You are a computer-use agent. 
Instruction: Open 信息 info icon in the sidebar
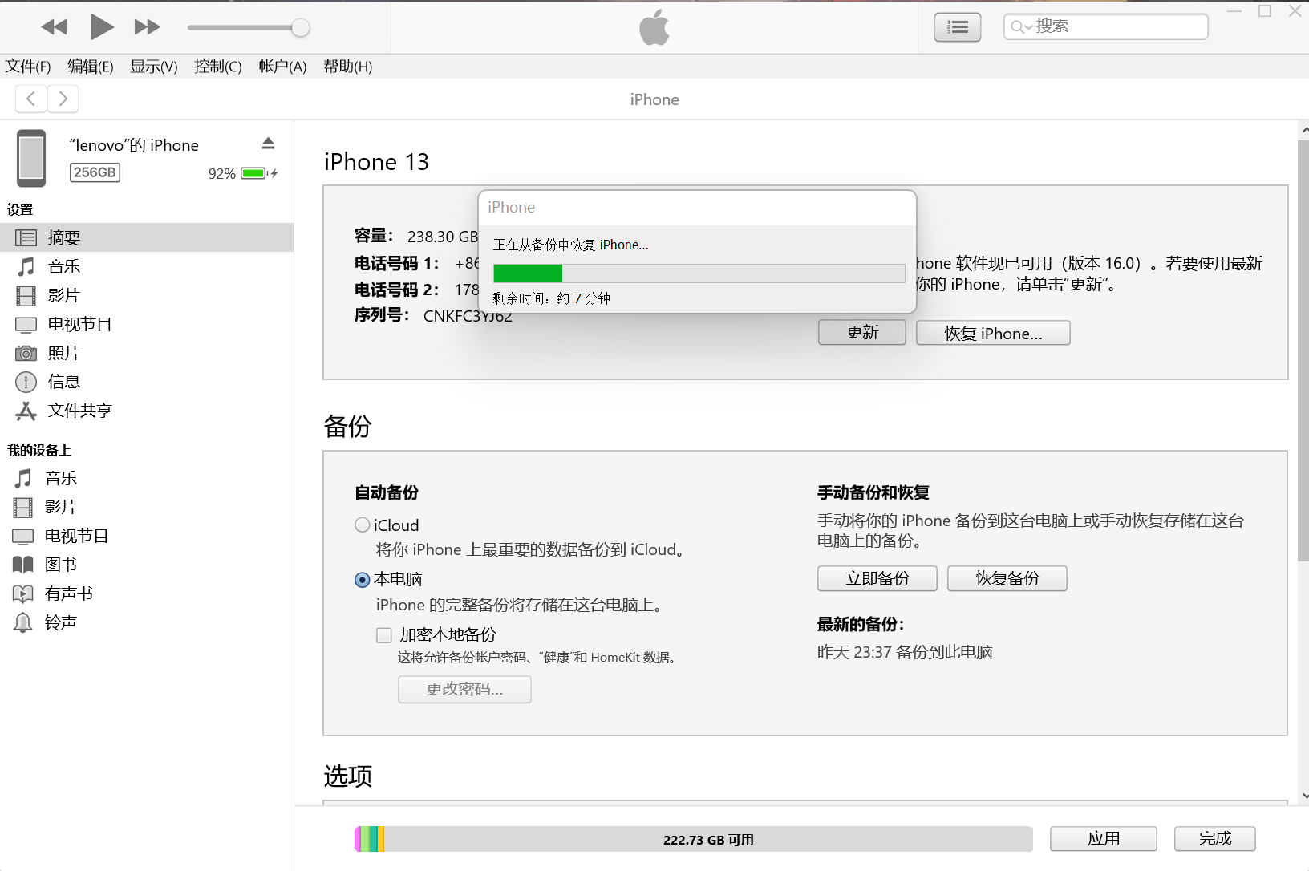(x=26, y=383)
